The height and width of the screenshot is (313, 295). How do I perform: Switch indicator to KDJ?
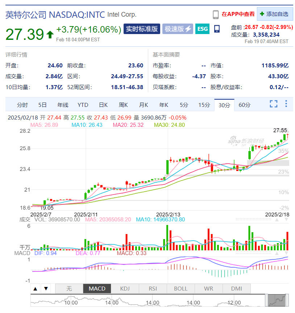click(x=125, y=289)
